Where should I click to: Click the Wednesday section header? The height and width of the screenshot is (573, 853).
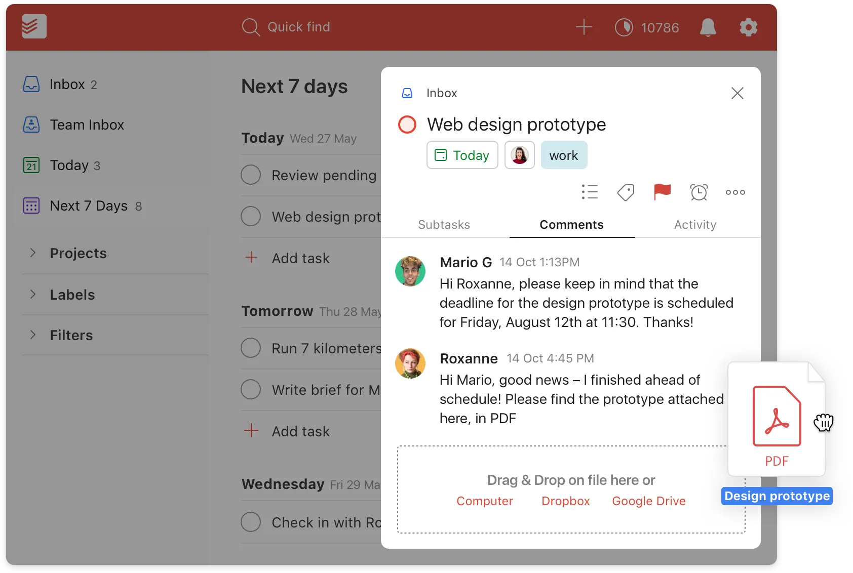(283, 484)
